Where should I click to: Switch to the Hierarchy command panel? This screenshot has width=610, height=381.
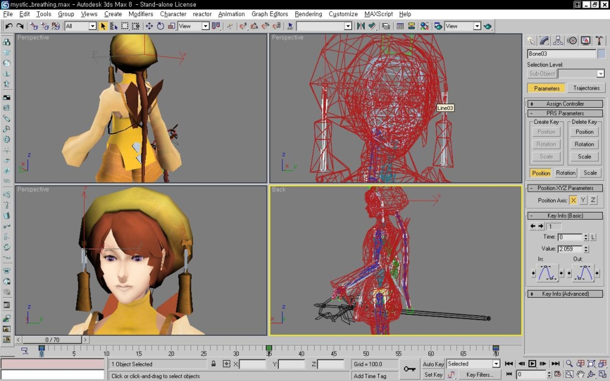click(558, 40)
